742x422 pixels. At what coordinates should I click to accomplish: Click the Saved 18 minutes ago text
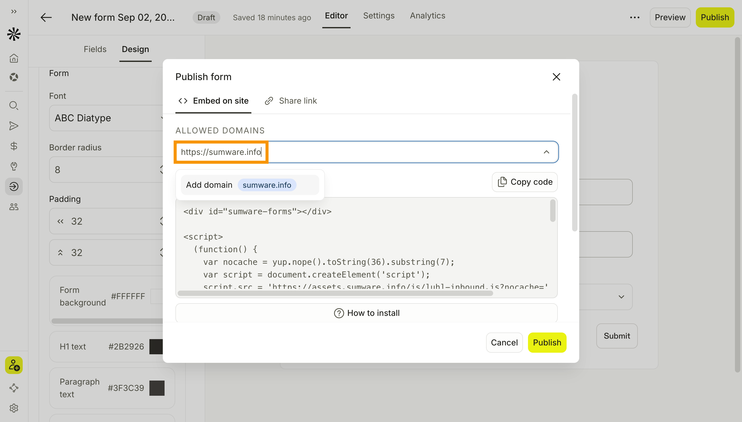272,17
